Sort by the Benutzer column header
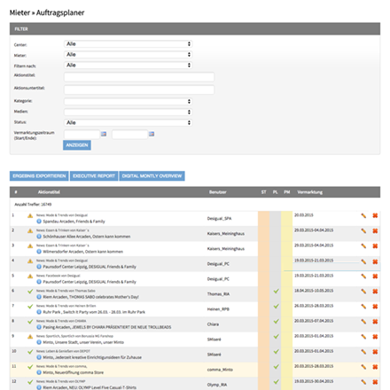390x390 pixels. tap(218, 192)
